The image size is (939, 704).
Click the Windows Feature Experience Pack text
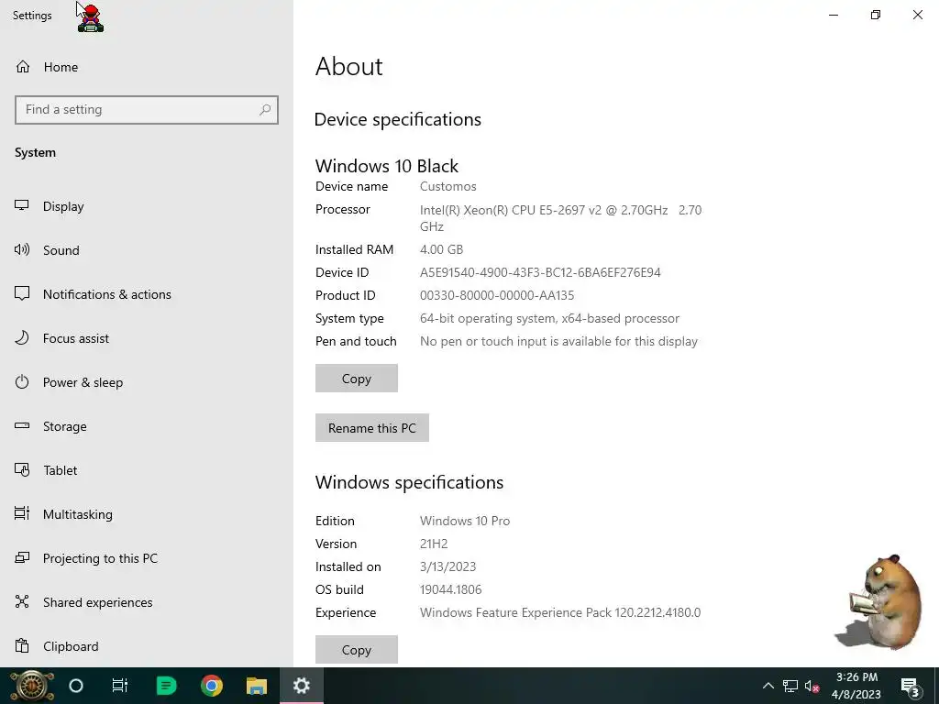click(560, 612)
